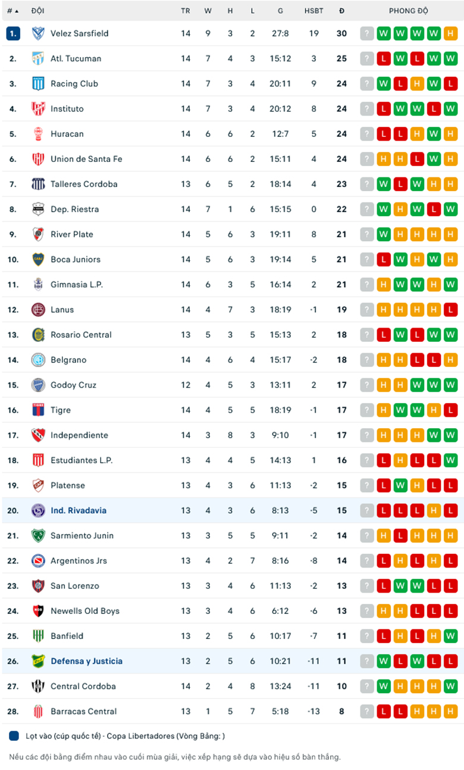Click the Defensa y Justicia crest
Viewport: 464px width, 770px height.
coord(38,661)
